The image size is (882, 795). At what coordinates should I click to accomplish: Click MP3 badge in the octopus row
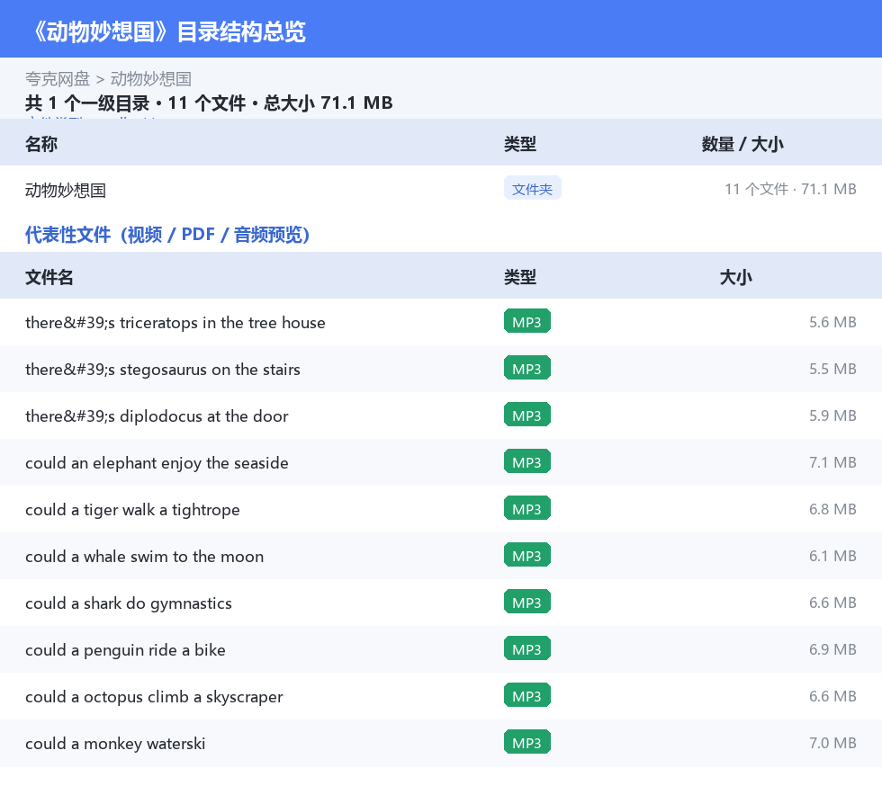pos(527,695)
